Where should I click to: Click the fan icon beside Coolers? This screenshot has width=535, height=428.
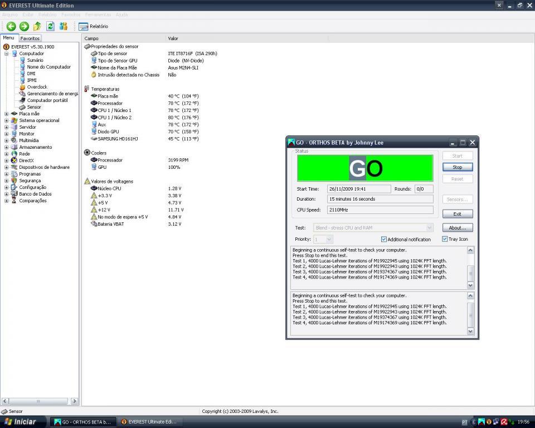coord(87,153)
